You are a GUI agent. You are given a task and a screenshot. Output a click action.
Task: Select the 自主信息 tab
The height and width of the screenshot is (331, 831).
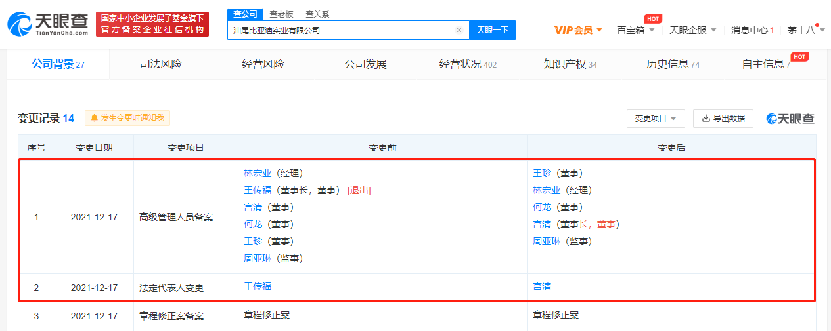pyautogui.click(x=766, y=64)
